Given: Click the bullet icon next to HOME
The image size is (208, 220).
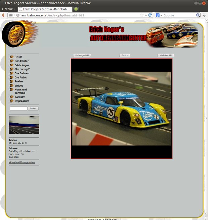Looking at the screenshot, I should coord(11,57).
